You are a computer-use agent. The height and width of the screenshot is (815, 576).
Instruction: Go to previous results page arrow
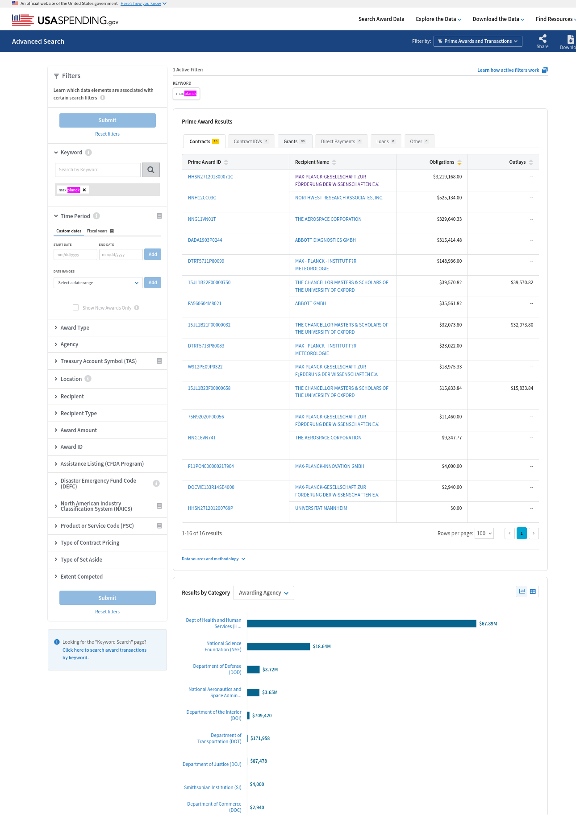point(509,534)
